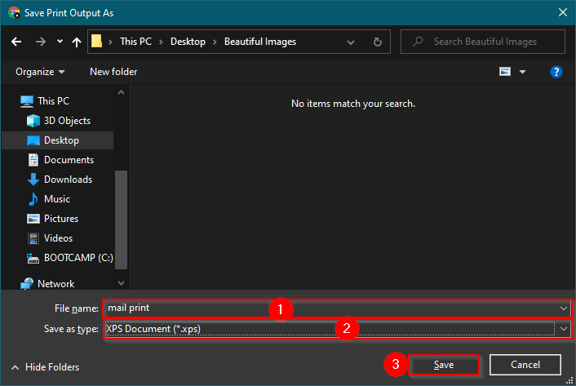Open Documents in sidebar
The height and width of the screenshot is (386, 576).
click(69, 160)
